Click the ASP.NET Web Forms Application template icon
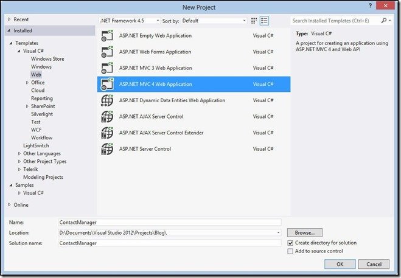 [x=107, y=52]
